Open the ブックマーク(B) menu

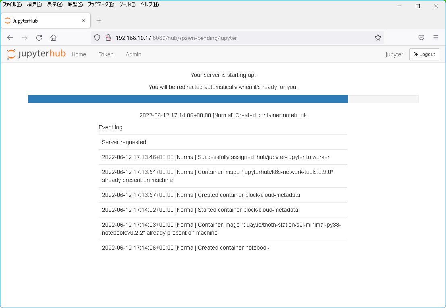point(101,4)
